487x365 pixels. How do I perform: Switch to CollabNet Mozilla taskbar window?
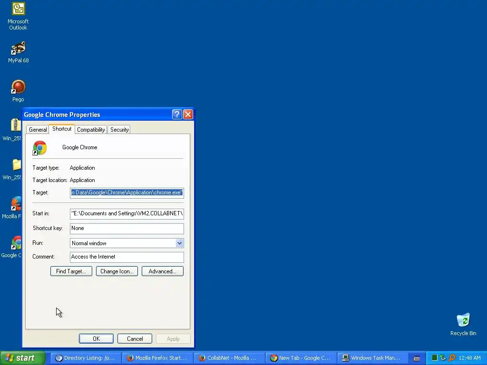[229, 358]
